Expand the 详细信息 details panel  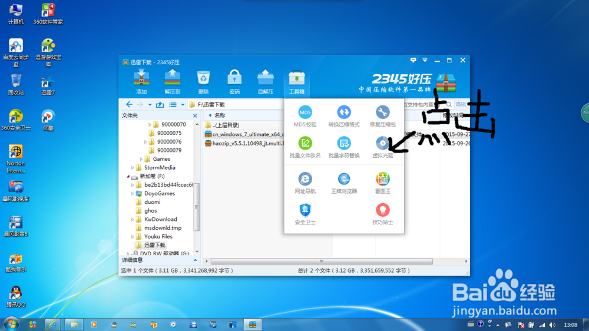tap(196, 260)
